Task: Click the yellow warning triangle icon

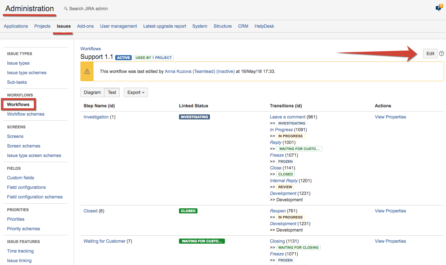Action: tap(87, 71)
